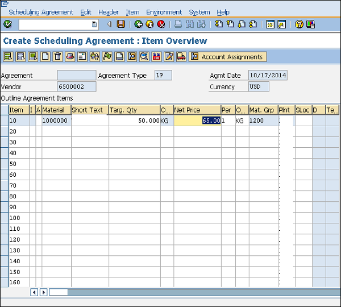Open the Header menu
The image size is (341, 307).
pyautogui.click(x=109, y=12)
